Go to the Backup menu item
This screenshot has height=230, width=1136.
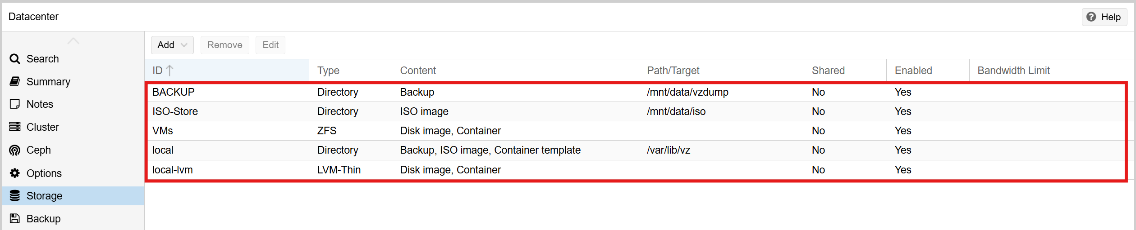[x=43, y=219]
